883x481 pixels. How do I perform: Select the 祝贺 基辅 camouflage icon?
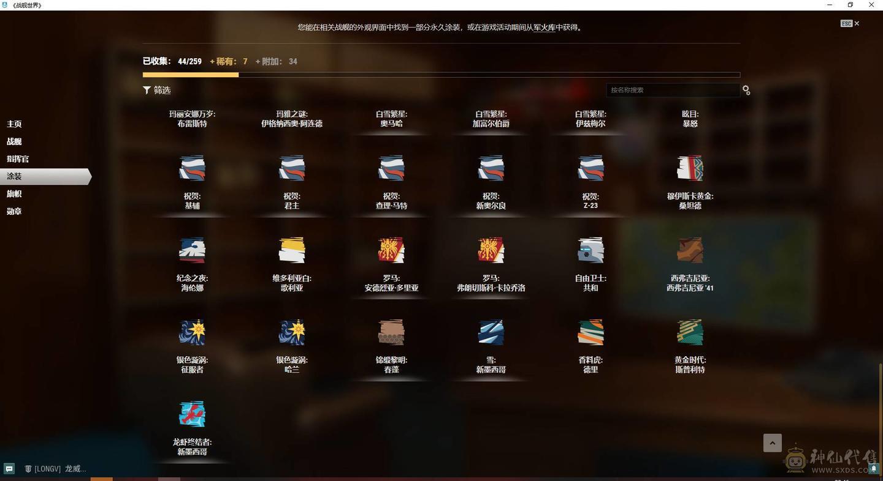pos(192,168)
